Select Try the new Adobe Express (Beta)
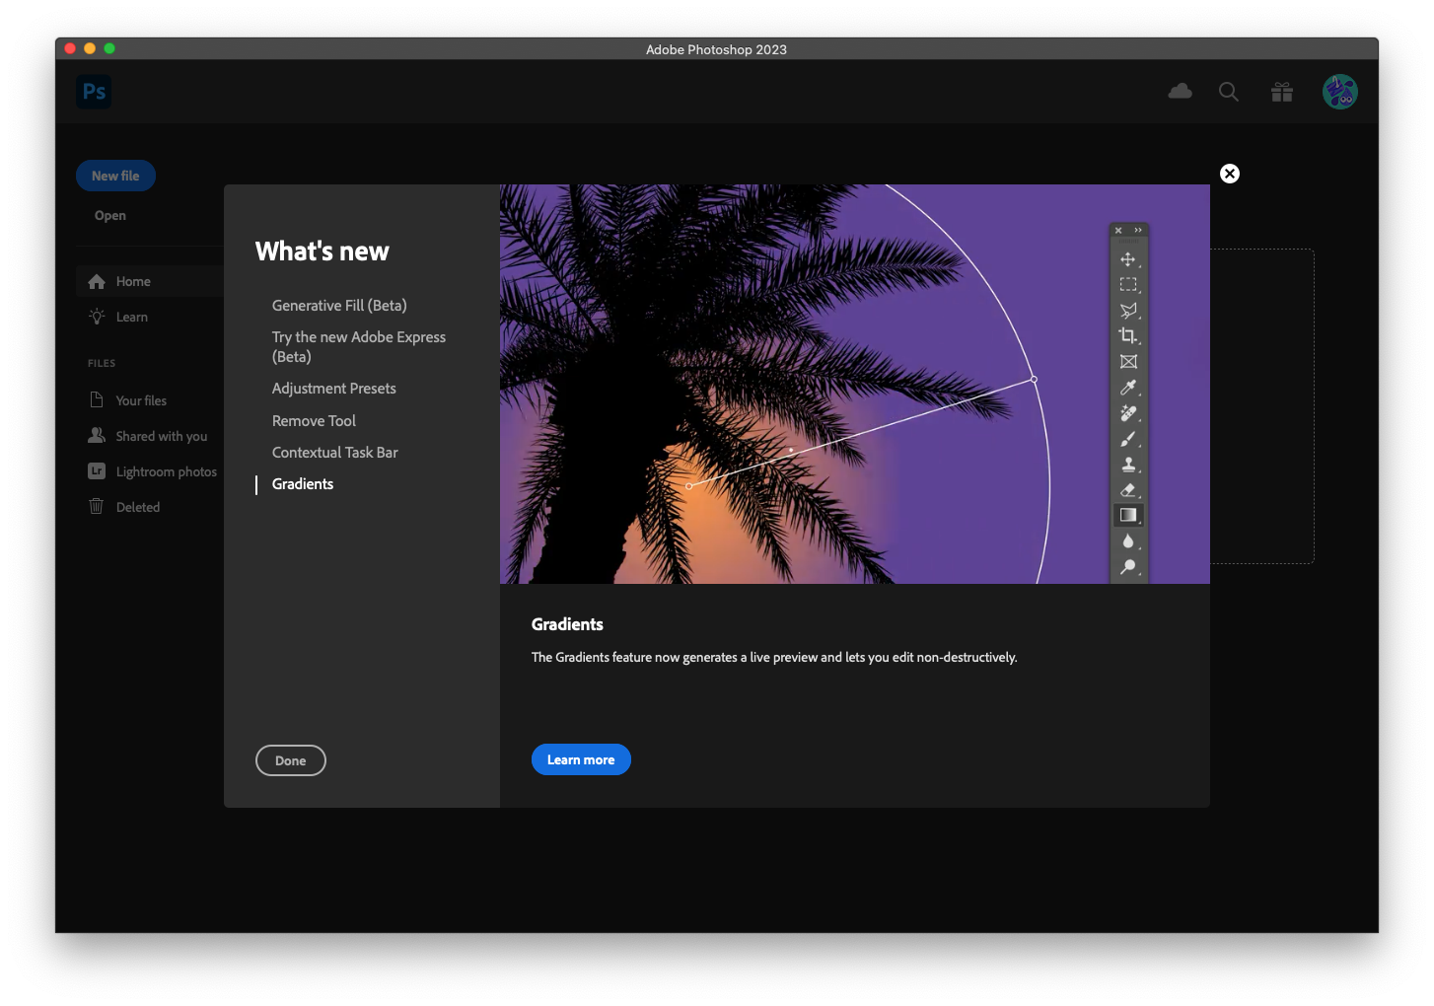The image size is (1434, 1006). pyautogui.click(x=359, y=347)
